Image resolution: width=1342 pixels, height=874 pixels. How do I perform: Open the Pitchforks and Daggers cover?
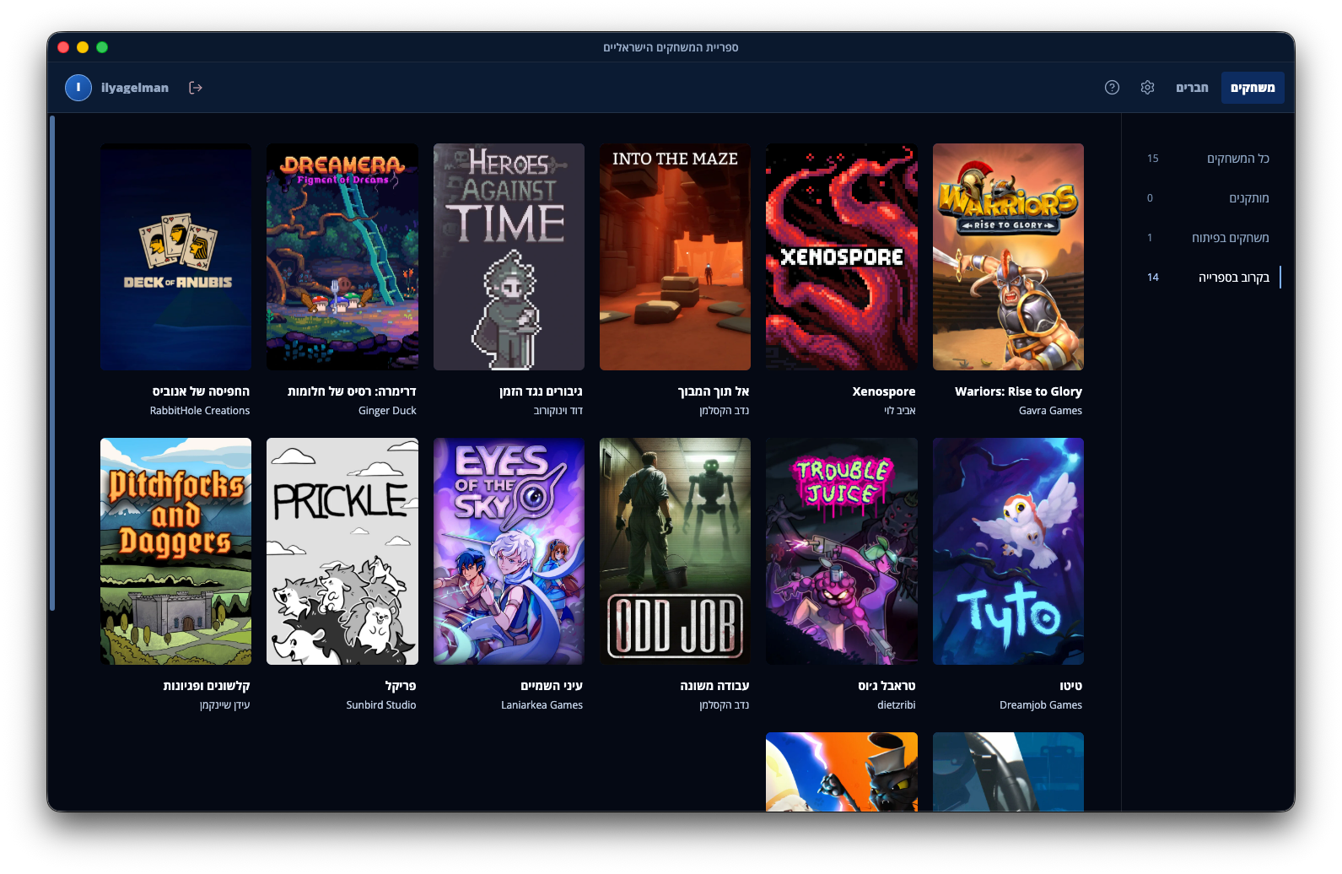click(175, 551)
